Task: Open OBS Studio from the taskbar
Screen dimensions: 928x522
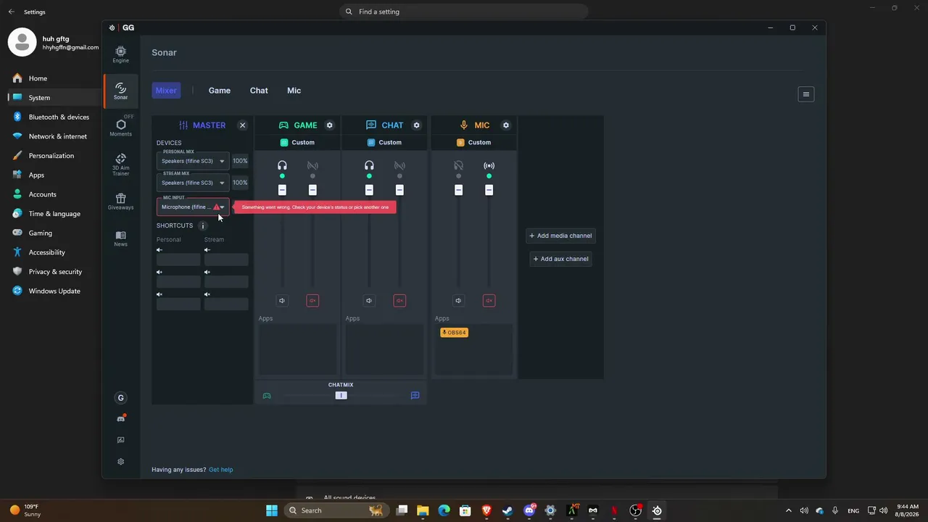Action: click(636, 510)
